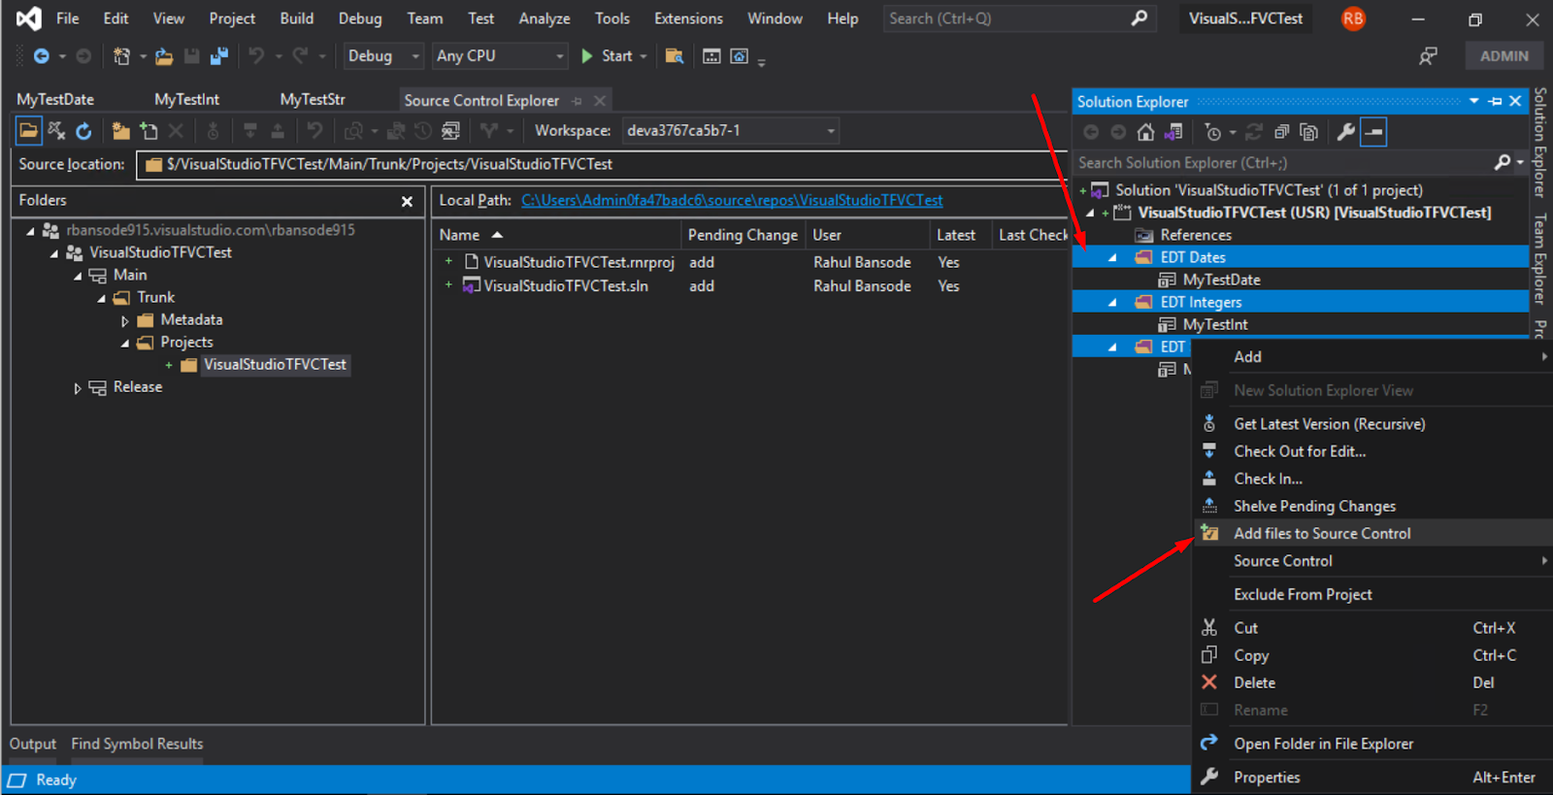Open the local path link
The height and width of the screenshot is (795, 1553).
click(732, 200)
